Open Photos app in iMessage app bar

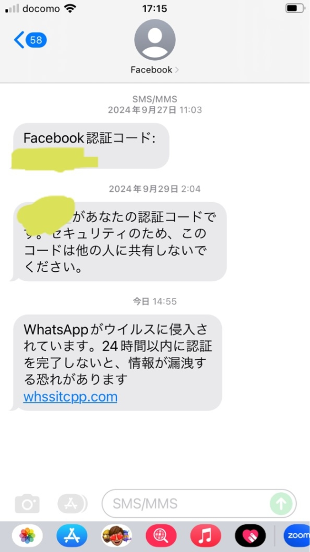28,536
